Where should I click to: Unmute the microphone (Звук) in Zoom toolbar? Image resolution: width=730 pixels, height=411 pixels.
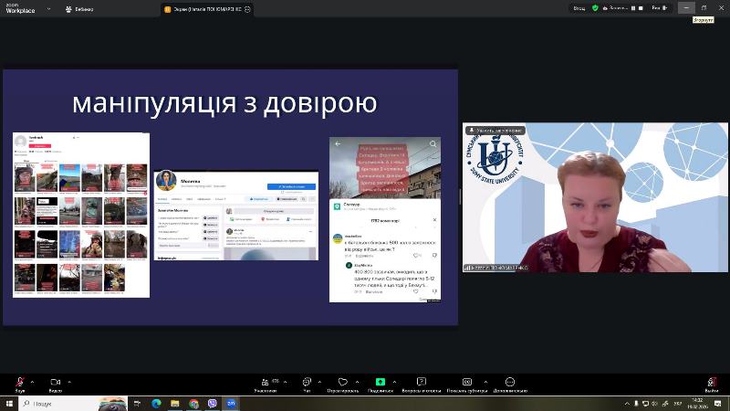pos(19,382)
